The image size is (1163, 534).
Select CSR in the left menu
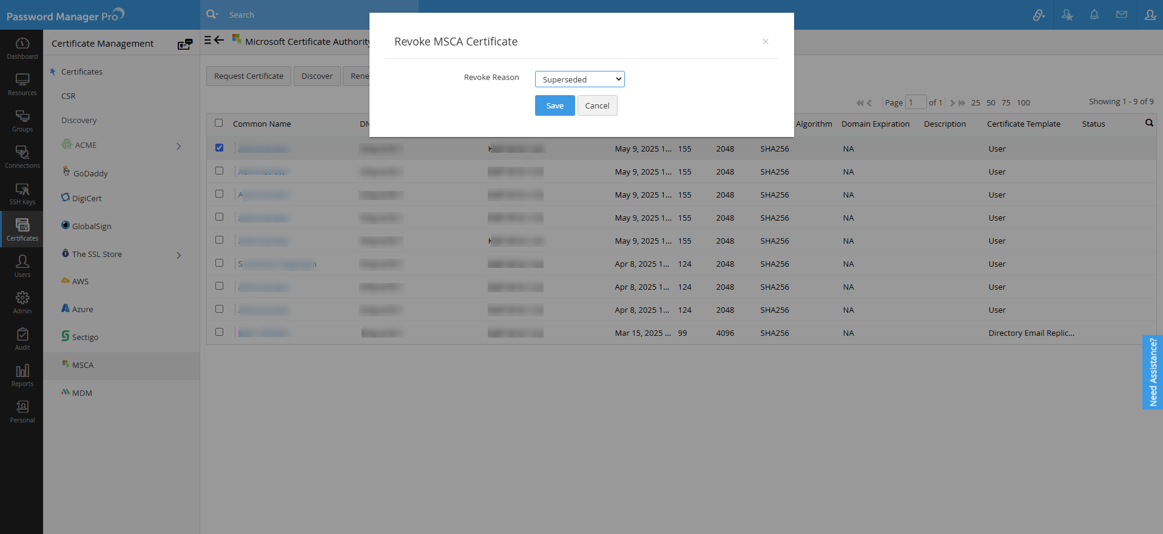69,96
